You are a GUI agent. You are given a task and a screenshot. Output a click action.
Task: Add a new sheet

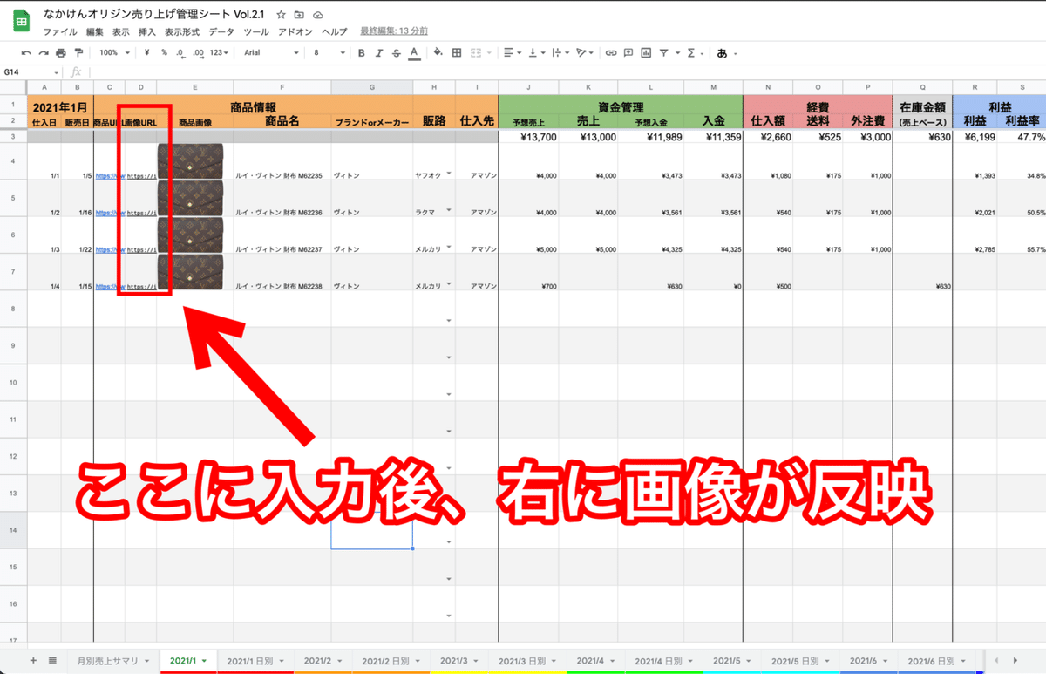33,661
